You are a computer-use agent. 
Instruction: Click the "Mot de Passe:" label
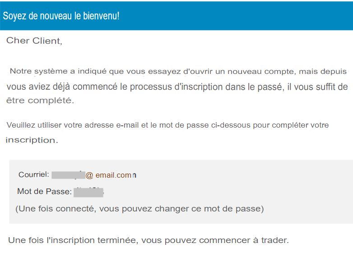click(44, 191)
